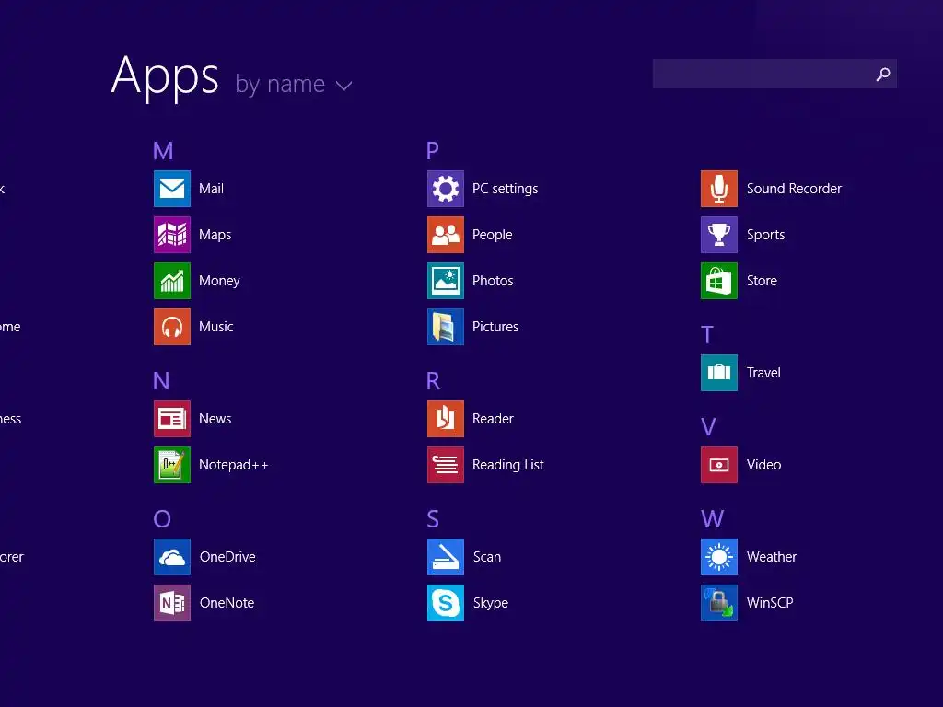Launch the Photos app icon
The width and height of the screenshot is (943, 707).
pos(446,281)
